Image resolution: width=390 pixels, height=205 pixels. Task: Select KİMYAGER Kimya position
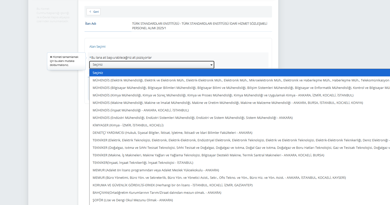coord(128,125)
